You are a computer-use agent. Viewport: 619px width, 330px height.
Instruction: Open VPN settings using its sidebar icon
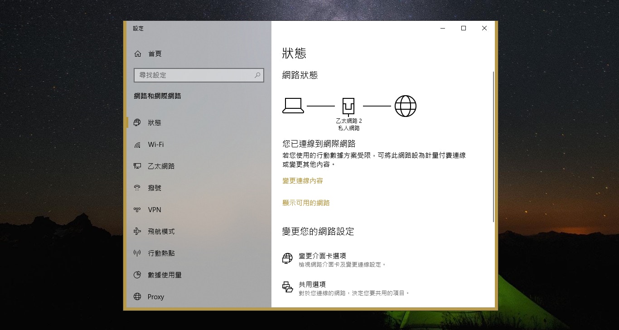(x=137, y=209)
